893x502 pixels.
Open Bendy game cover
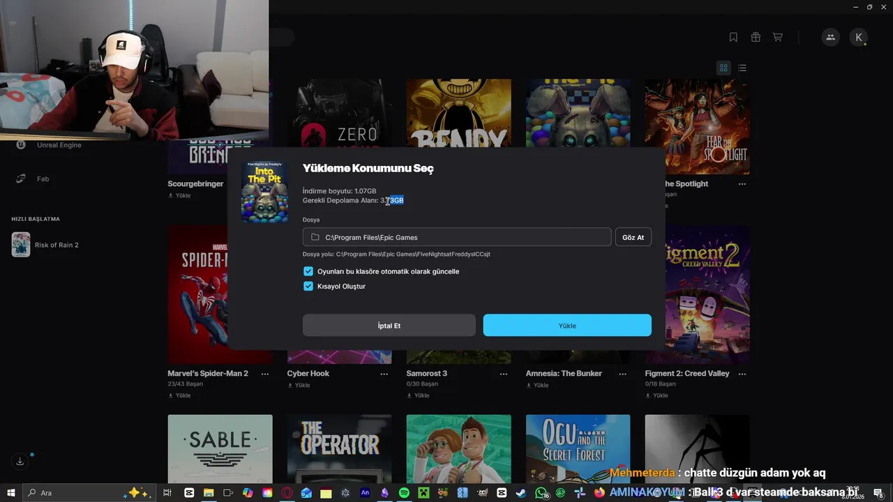pyautogui.click(x=459, y=113)
